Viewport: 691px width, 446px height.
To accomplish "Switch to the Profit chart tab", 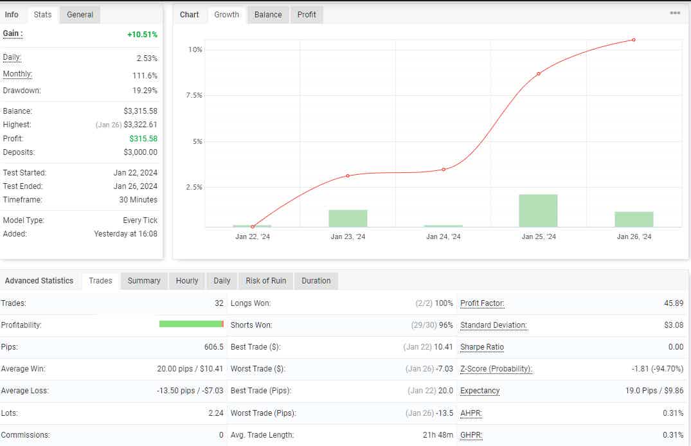I will tap(307, 14).
